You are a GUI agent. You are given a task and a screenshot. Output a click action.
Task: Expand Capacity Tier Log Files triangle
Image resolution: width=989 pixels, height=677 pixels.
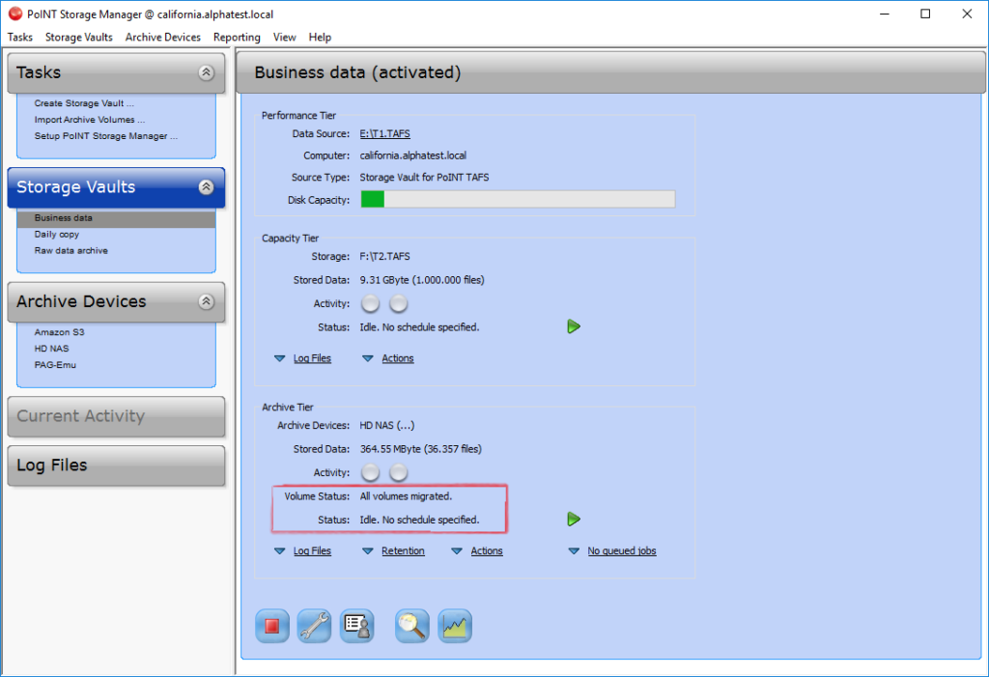[279, 358]
